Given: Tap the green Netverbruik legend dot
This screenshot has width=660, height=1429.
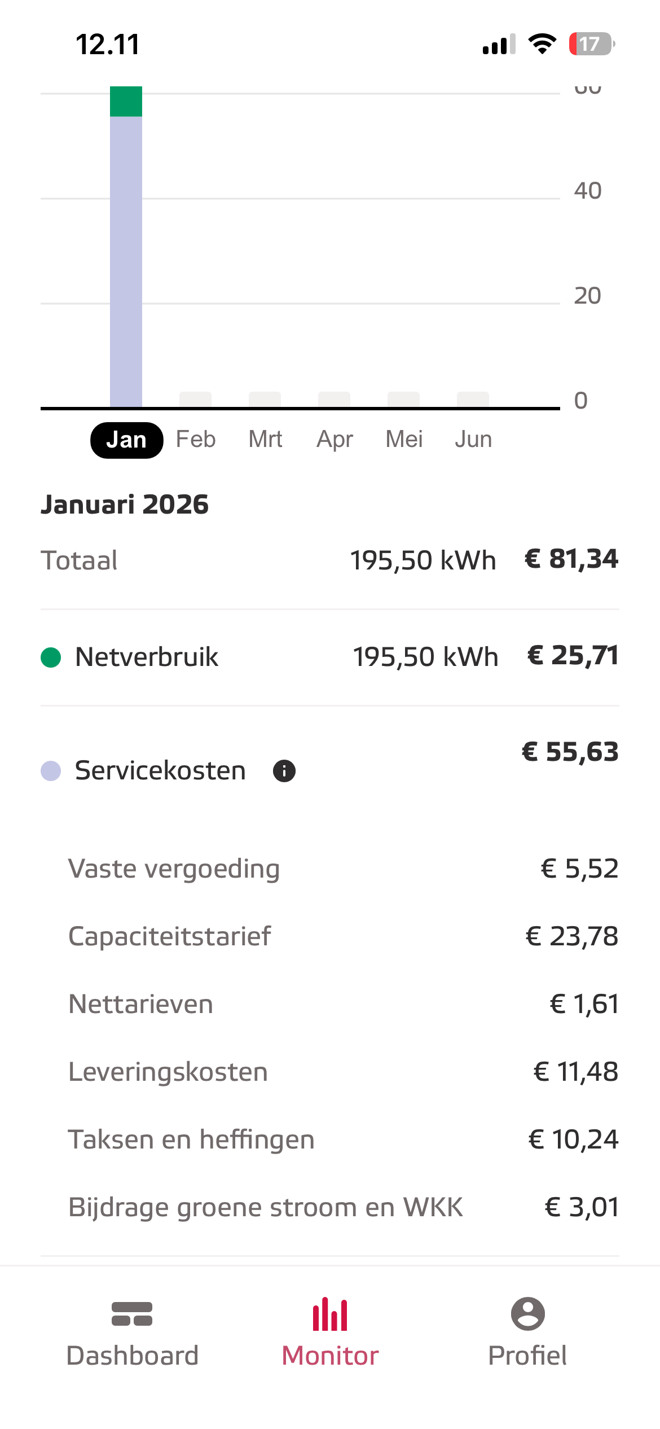Looking at the screenshot, I should pyautogui.click(x=51, y=657).
